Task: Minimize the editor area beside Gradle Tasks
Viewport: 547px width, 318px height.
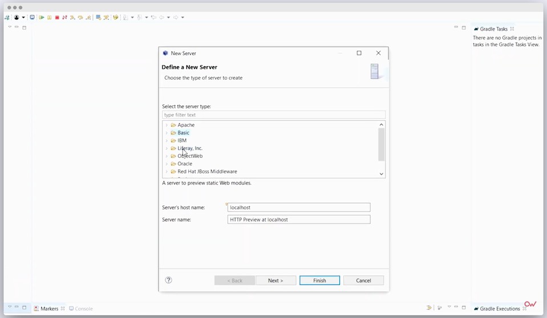Action: click(x=456, y=27)
